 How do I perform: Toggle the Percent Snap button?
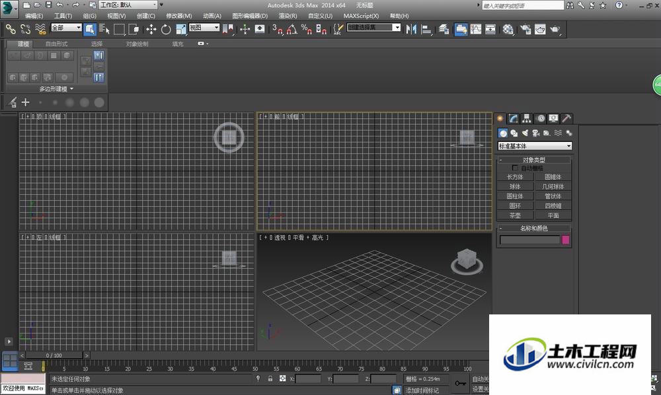(x=307, y=29)
